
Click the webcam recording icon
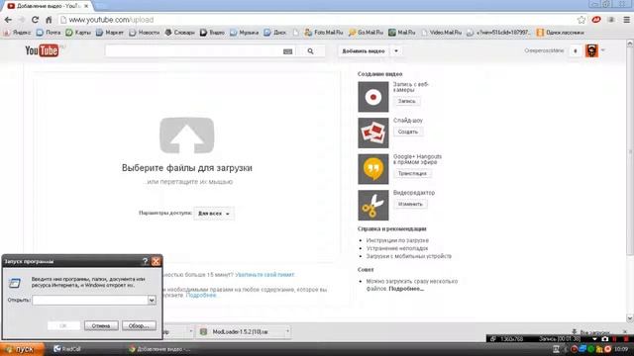[373, 97]
